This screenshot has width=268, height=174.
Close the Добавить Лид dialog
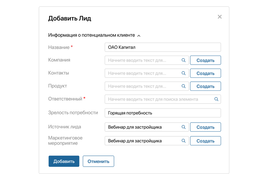click(x=220, y=17)
